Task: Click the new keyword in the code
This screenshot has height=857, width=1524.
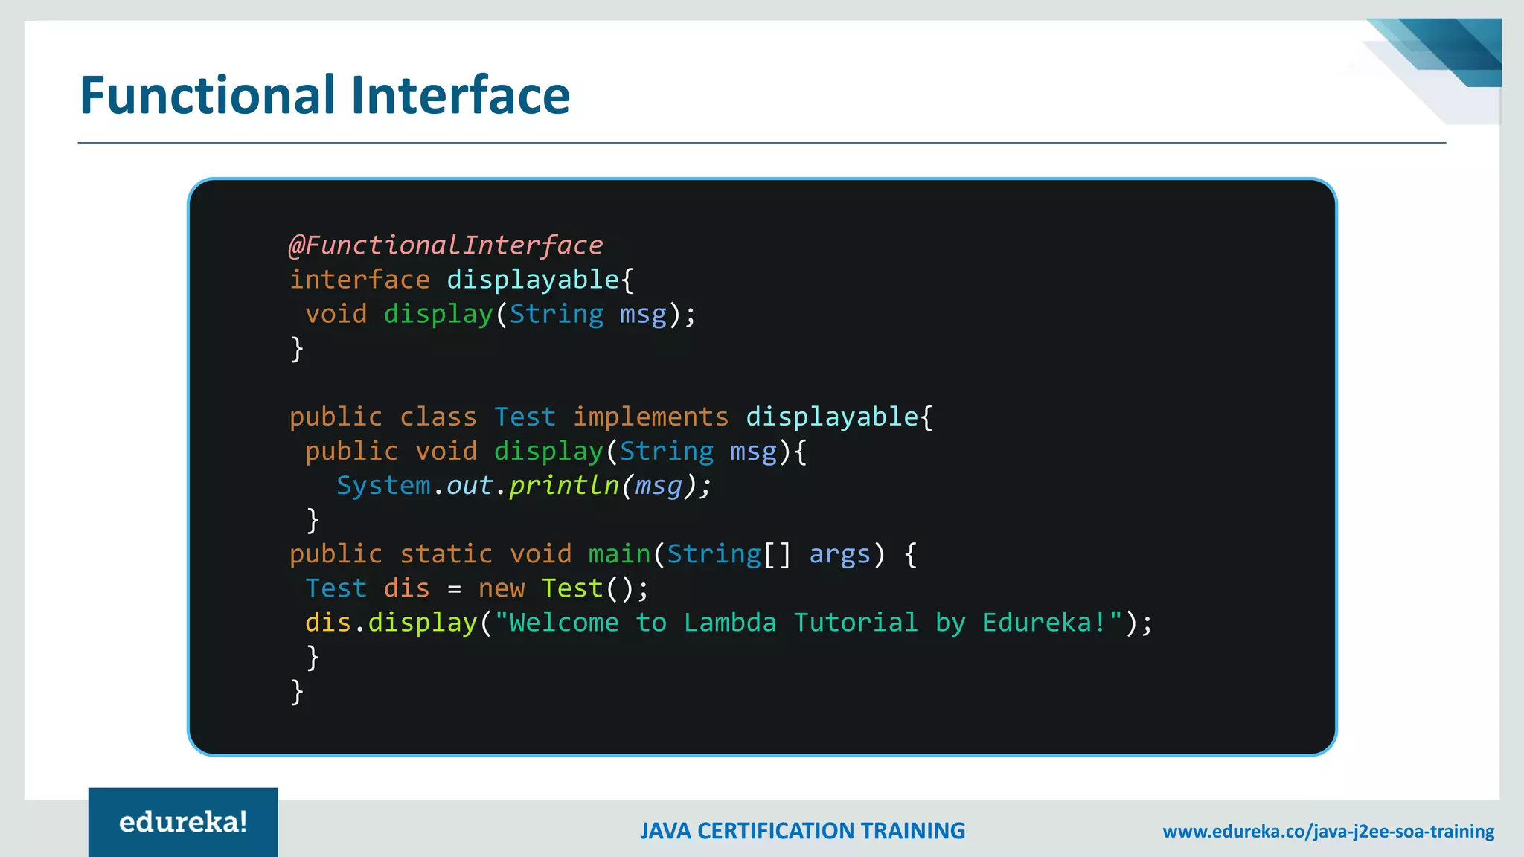Action: click(502, 588)
